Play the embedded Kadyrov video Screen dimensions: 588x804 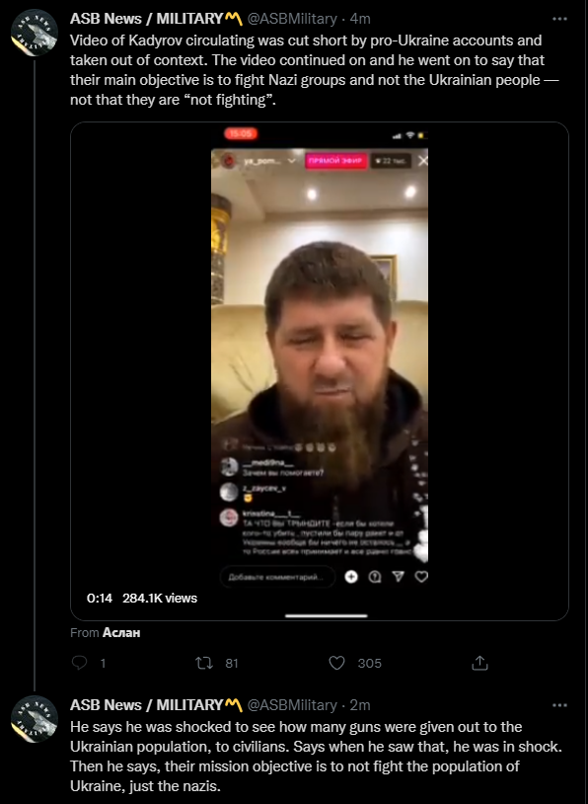(319, 370)
